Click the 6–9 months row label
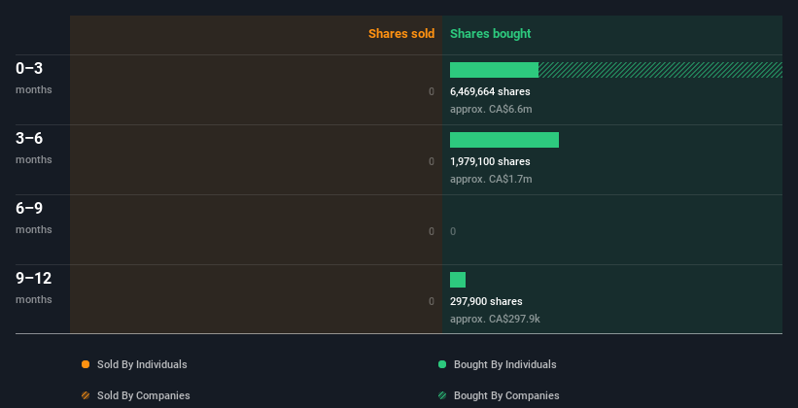 point(34,218)
